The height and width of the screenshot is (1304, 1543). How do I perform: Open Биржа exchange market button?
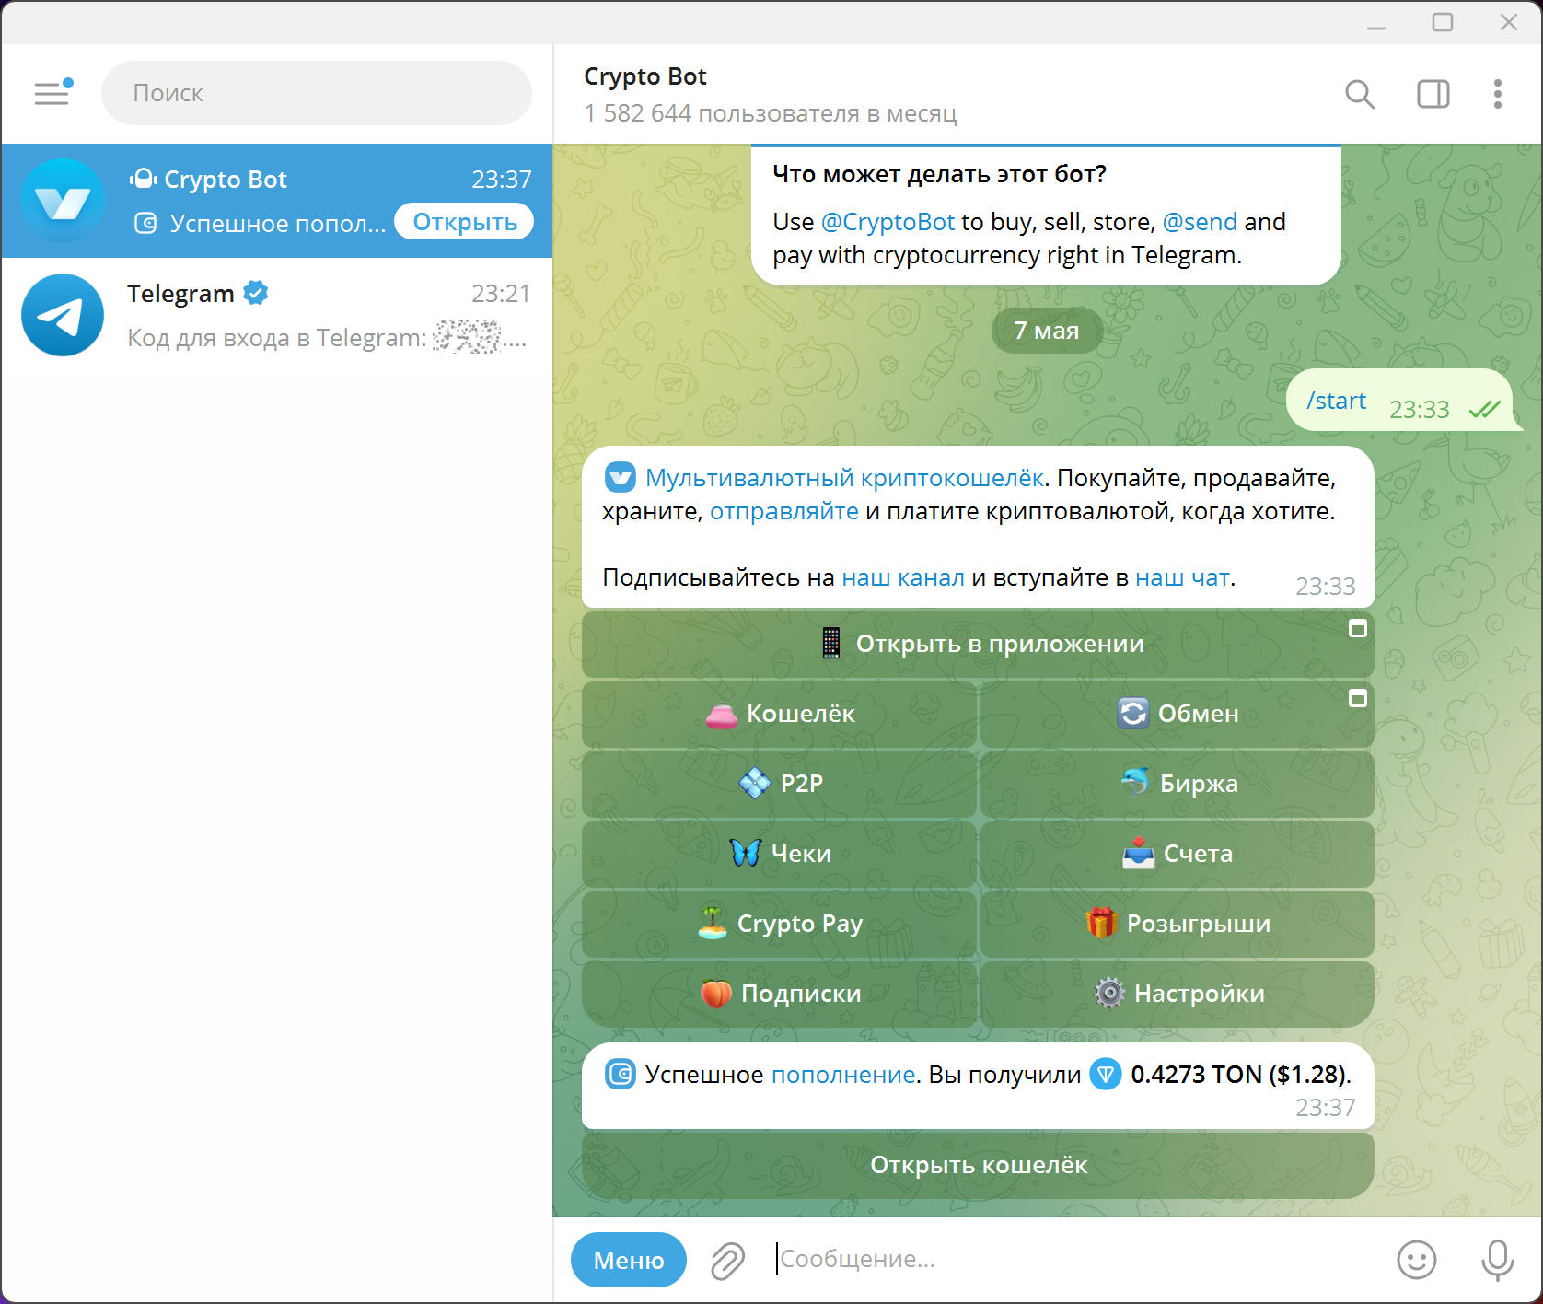click(1178, 784)
